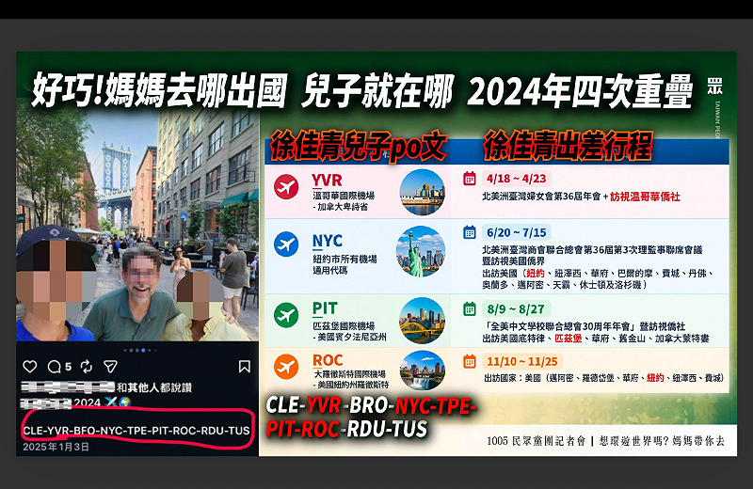Viewport: 753px width, 489px height.
Task: Open comments via the speech bubble icon
Action: click(55, 367)
